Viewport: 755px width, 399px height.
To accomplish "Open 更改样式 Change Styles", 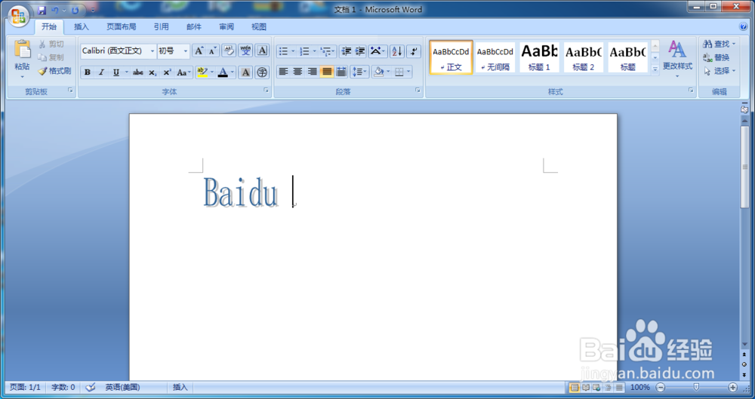I will coord(677,60).
